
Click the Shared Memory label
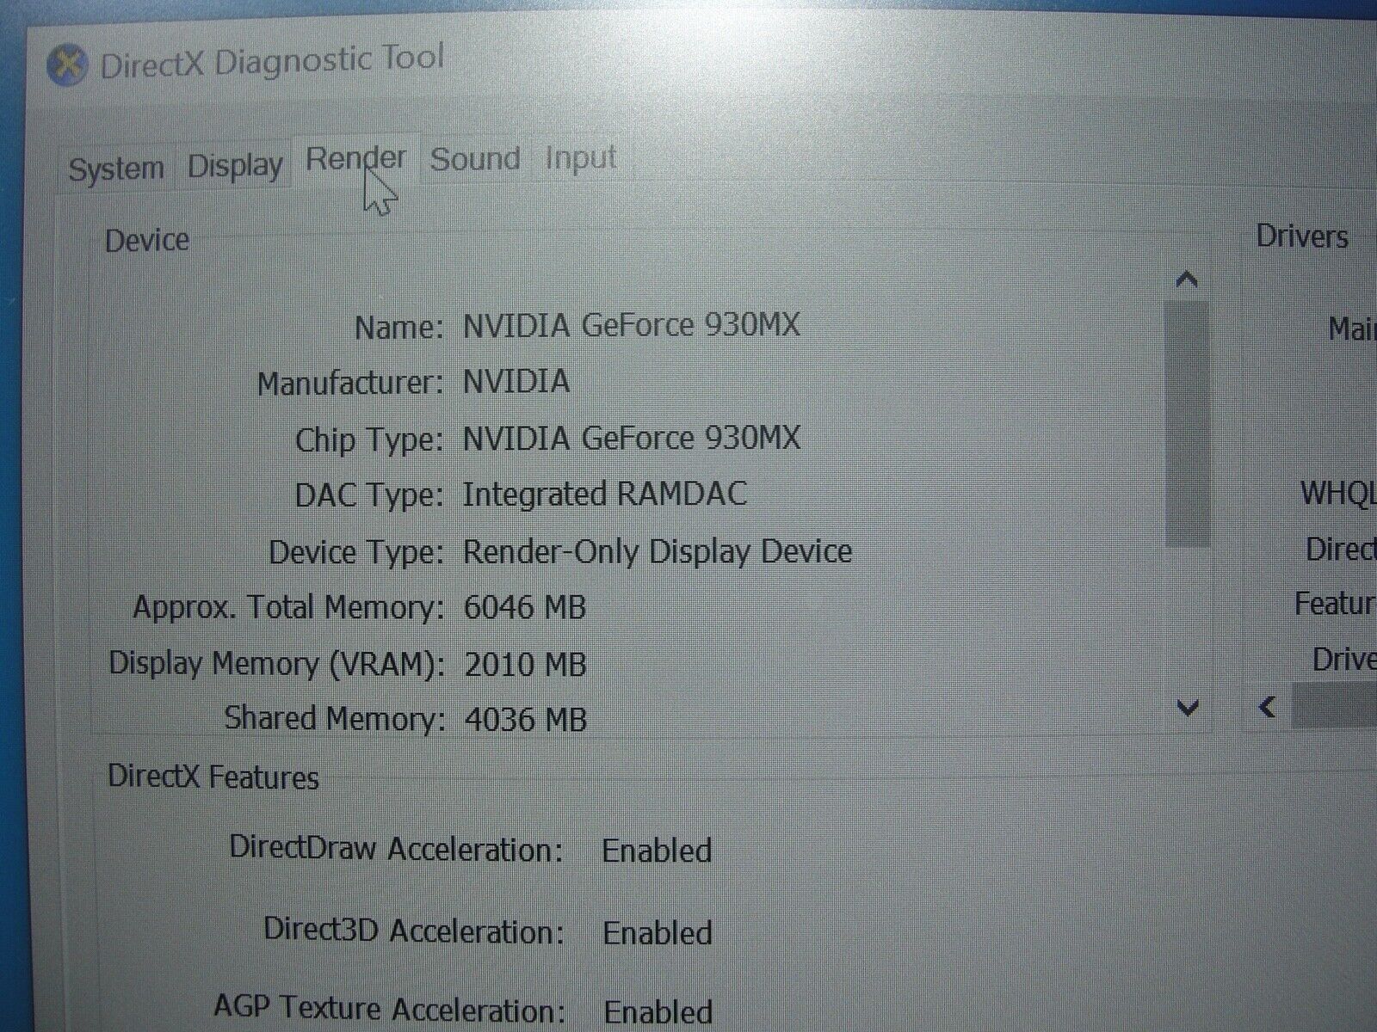(335, 718)
